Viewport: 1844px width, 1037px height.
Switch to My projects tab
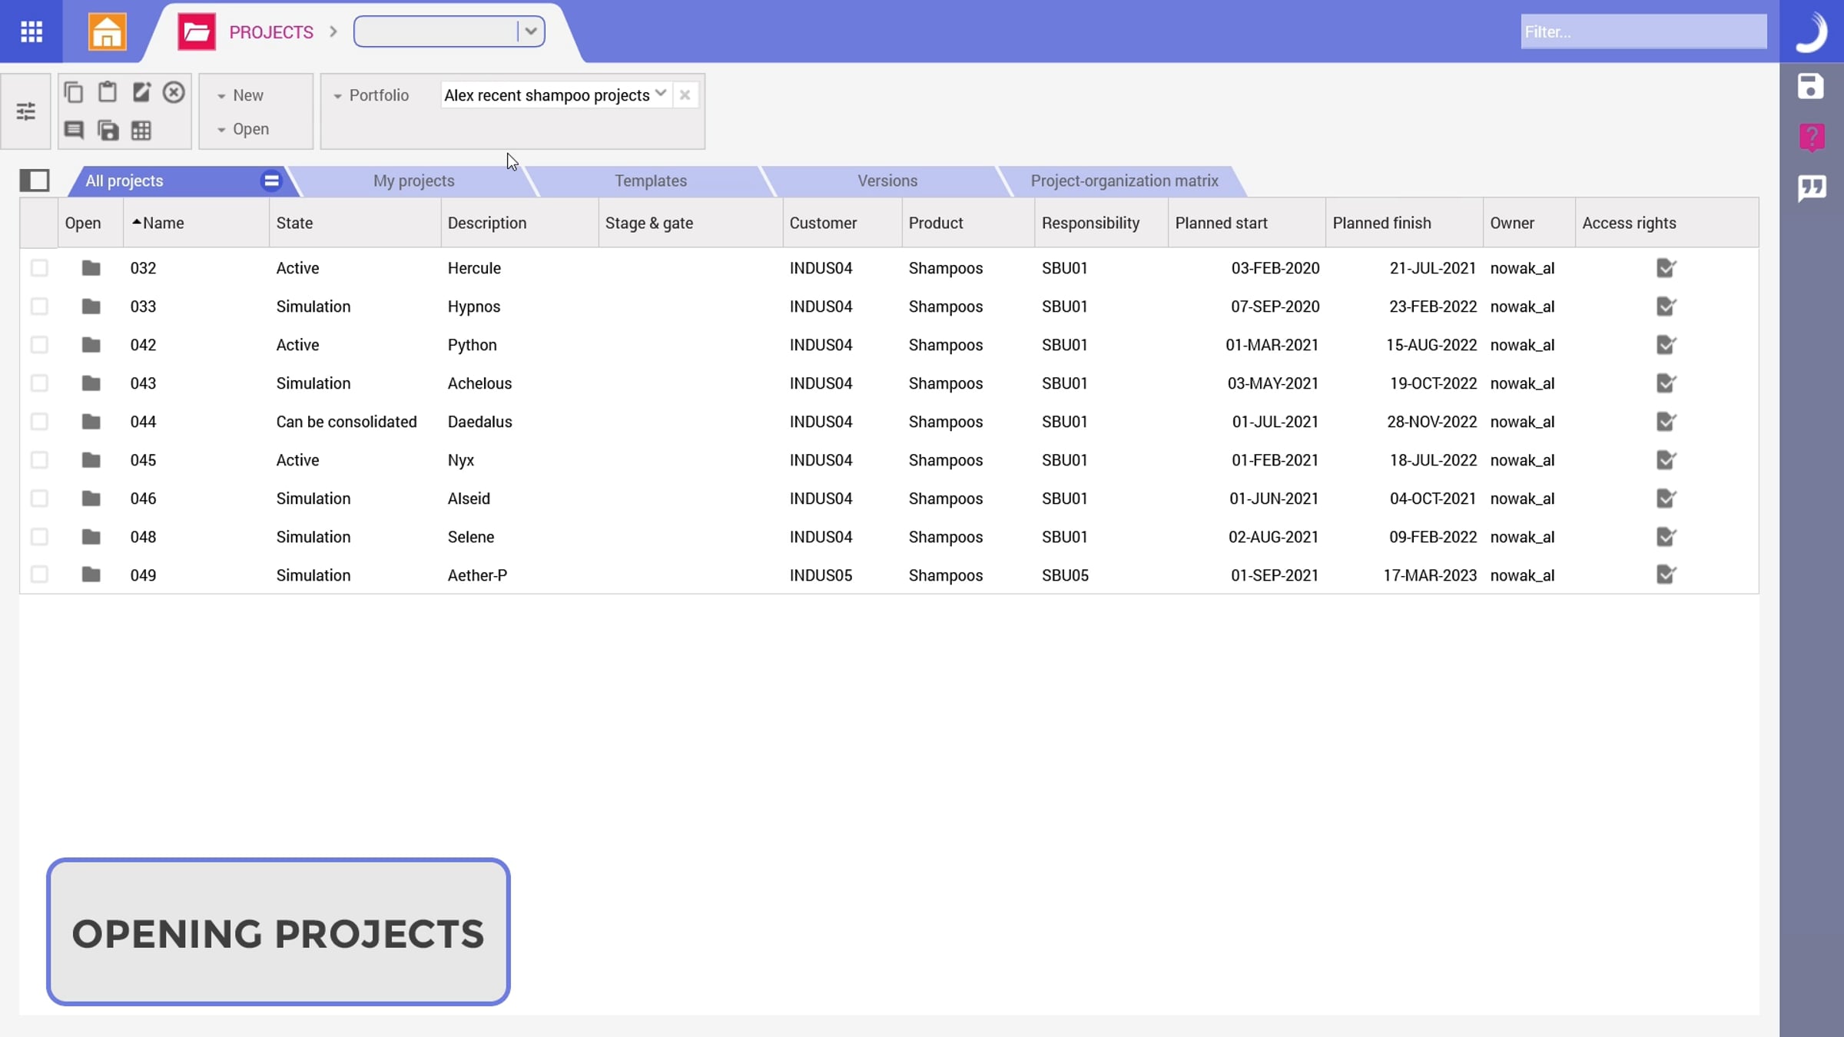(x=414, y=181)
